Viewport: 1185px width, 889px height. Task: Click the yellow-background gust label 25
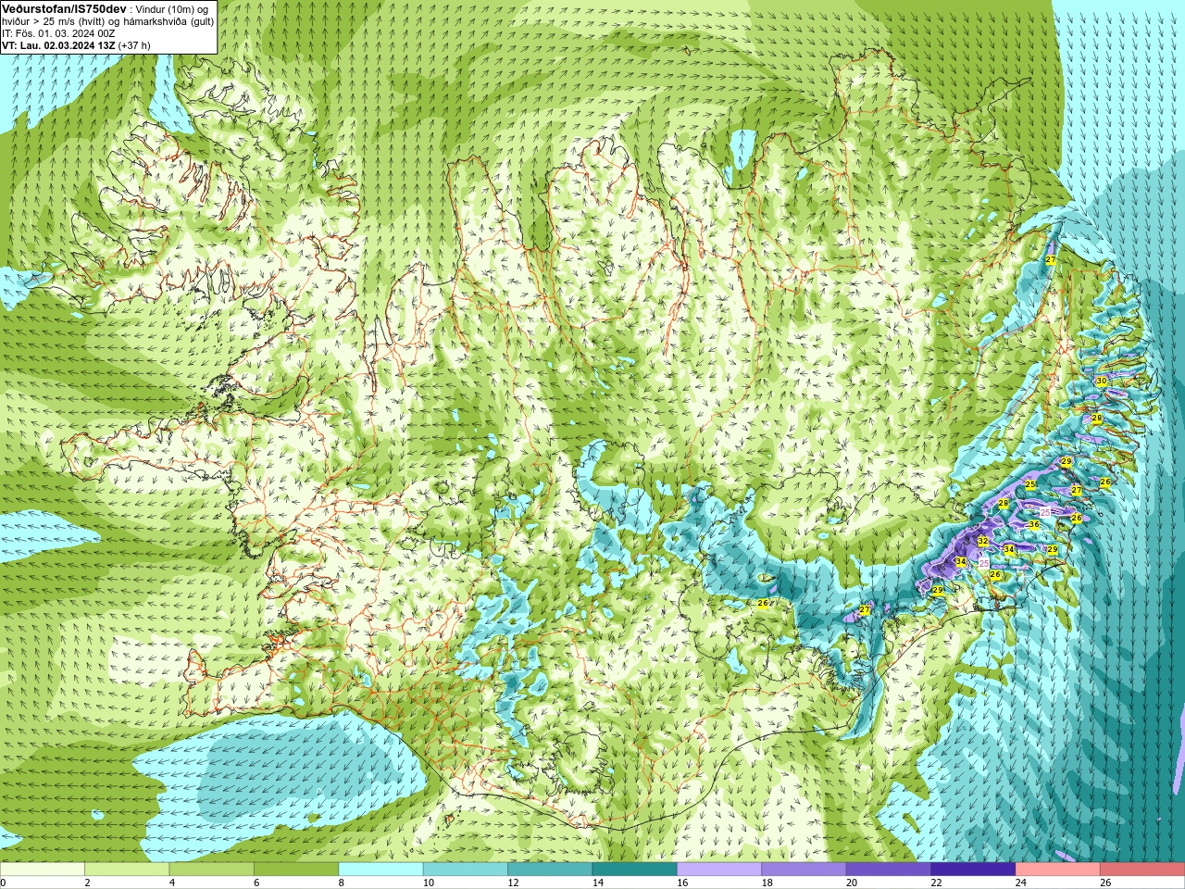[x=1030, y=484]
